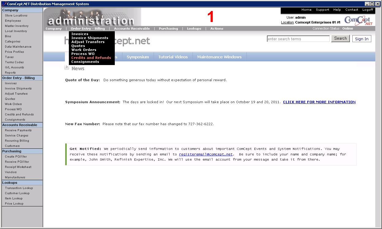Follow the Click Here For More Information link
The image size is (382, 229).
click(x=319, y=102)
